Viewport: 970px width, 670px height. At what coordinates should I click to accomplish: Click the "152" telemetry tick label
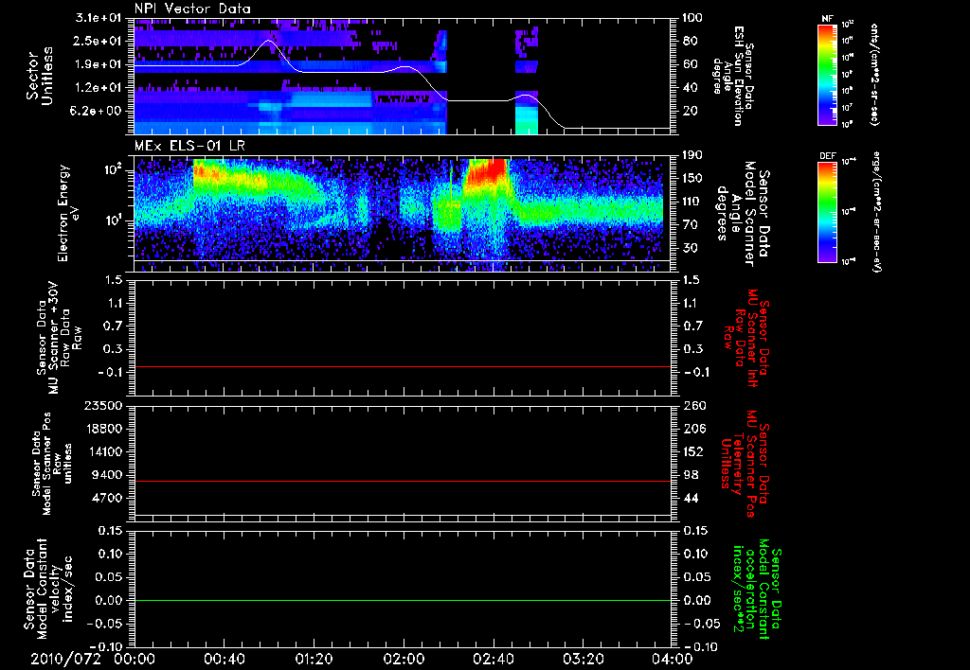693,451
